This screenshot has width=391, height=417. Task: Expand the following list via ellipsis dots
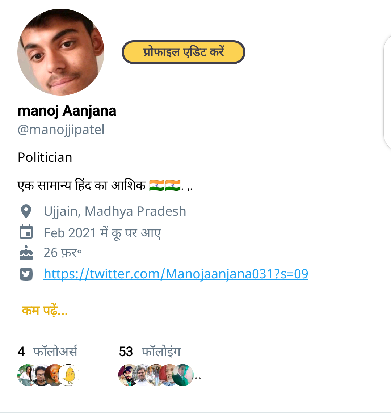pyautogui.click(x=197, y=378)
